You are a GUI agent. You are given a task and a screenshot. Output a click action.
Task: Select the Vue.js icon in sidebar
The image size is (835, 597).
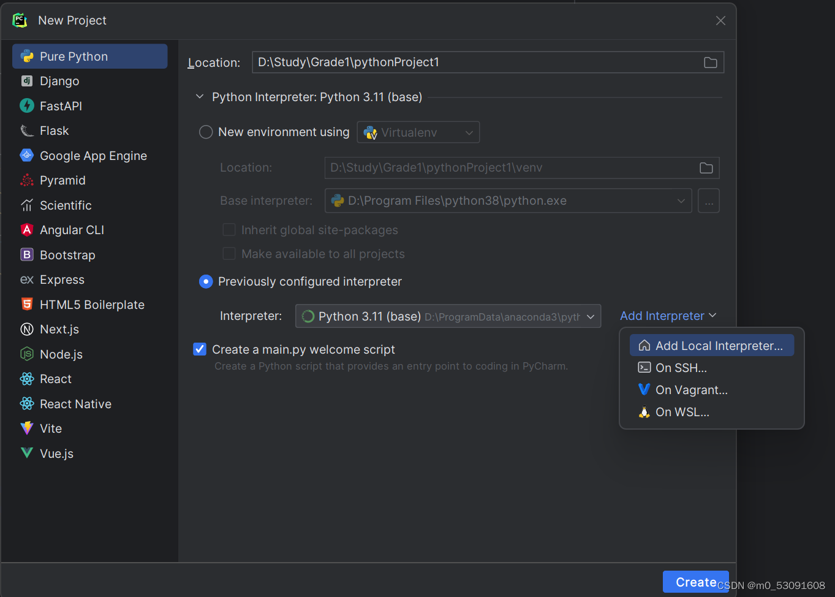click(x=26, y=453)
